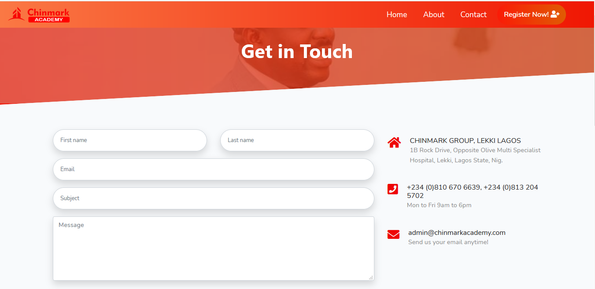This screenshot has height=289, width=595.
Task: Click the Chinmark Academy logo
Action: tap(39, 15)
